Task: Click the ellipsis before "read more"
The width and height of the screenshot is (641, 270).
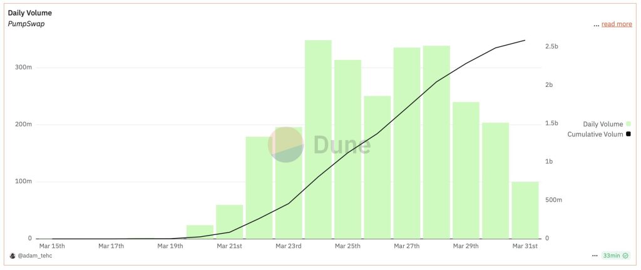Action: click(x=596, y=24)
